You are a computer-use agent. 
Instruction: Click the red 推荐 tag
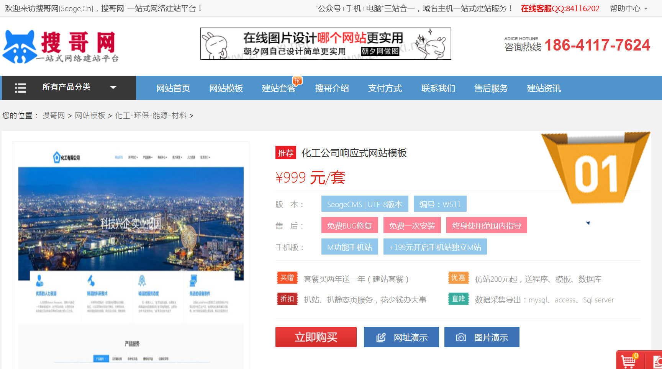pyautogui.click(x=285, y=153)
